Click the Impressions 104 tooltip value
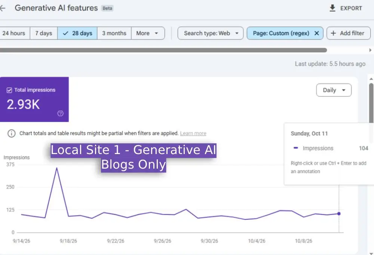The width and height of the screenshot is (374, 255). click(x=364, y=148)
